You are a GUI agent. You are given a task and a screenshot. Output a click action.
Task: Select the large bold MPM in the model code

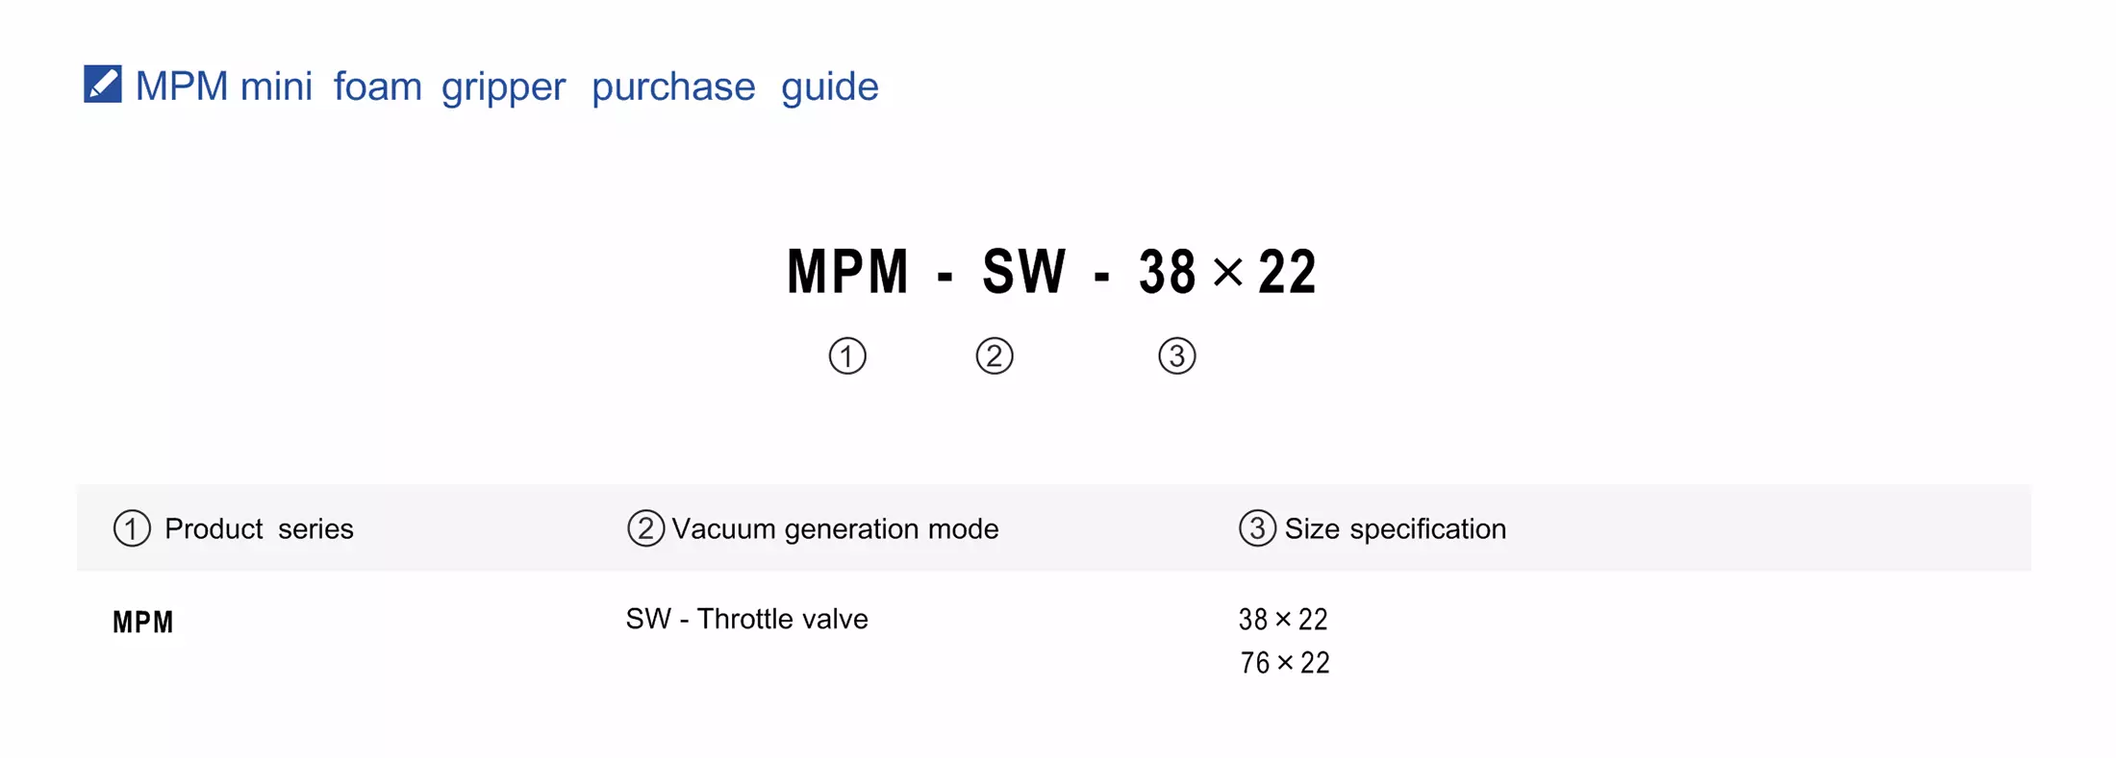[x=847, y=272]
